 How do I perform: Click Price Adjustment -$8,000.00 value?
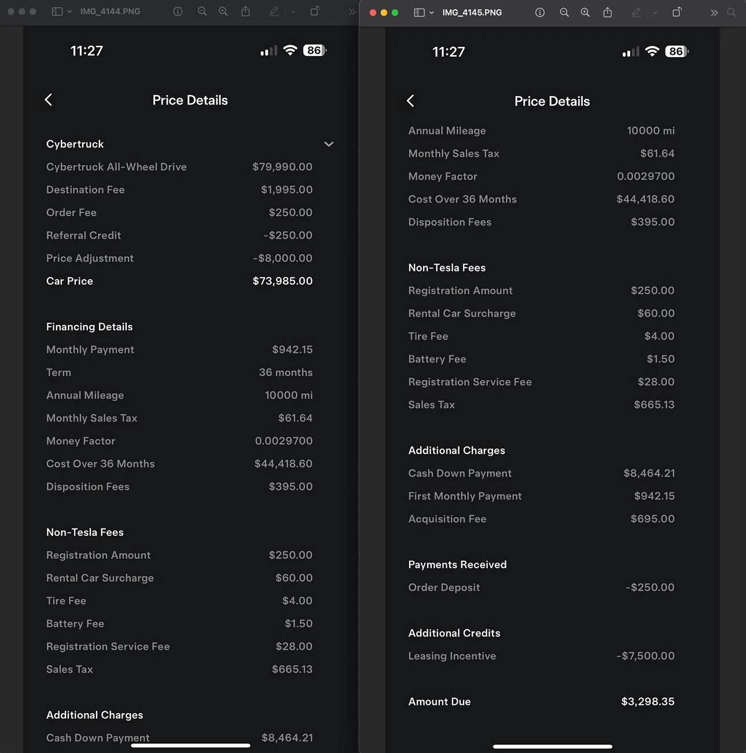282,258
